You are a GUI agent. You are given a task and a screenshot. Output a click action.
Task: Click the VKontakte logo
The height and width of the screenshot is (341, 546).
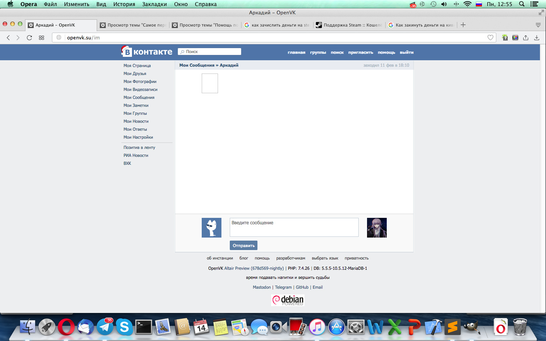click(x=147, y=52)
